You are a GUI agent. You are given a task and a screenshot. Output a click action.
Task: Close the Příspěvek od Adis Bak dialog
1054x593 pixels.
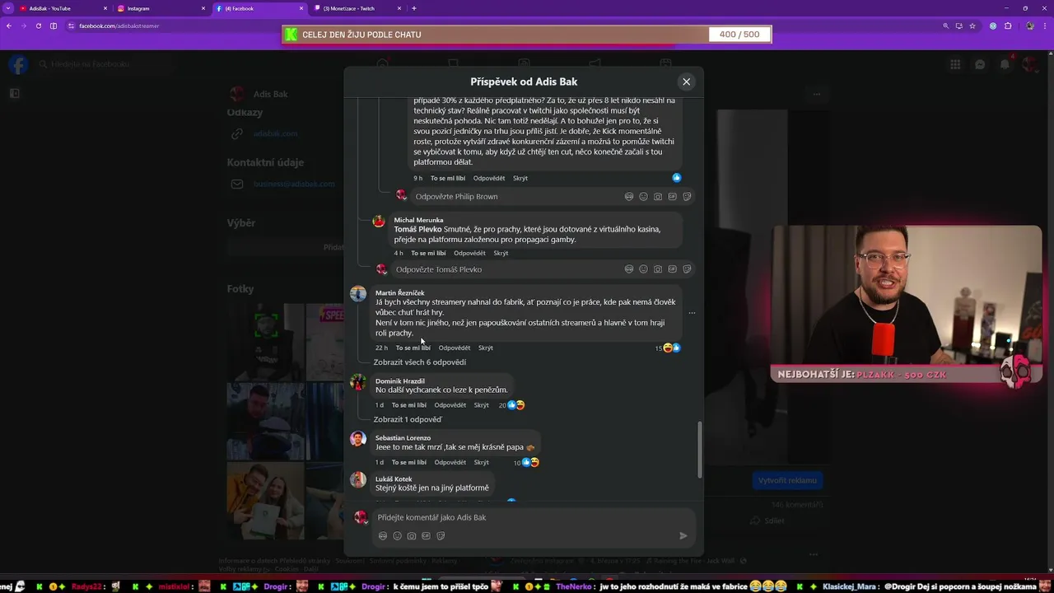pos(686,82)
